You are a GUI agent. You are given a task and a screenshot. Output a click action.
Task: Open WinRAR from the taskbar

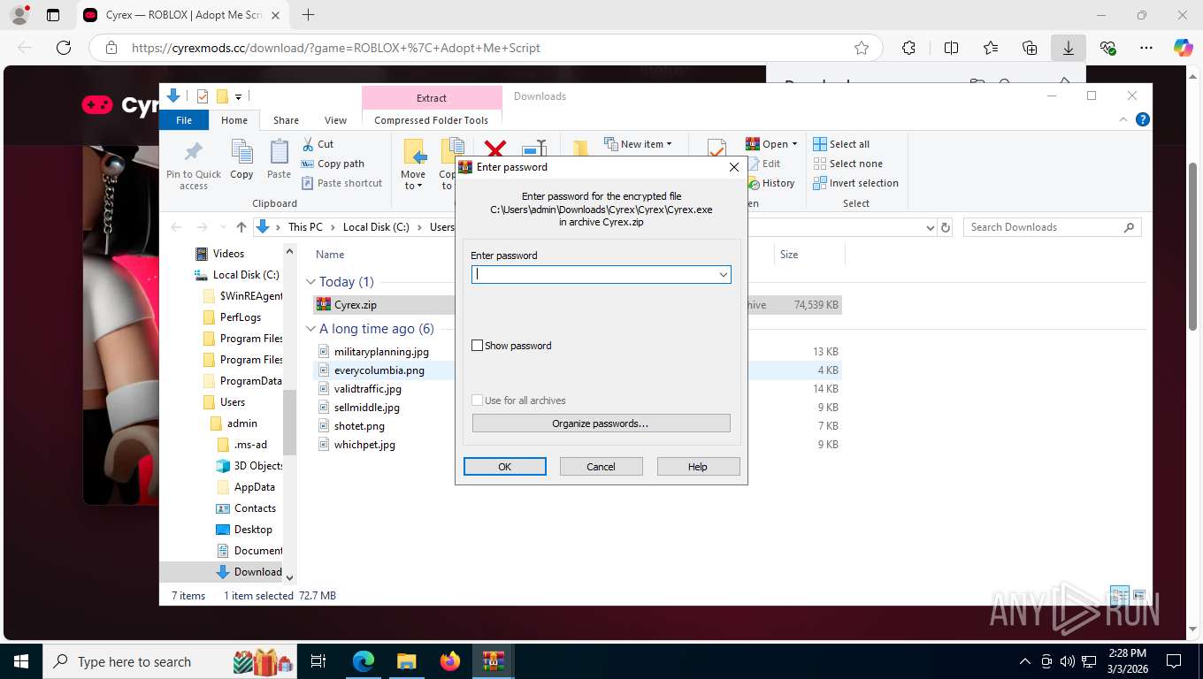click(x=493, y=661)
